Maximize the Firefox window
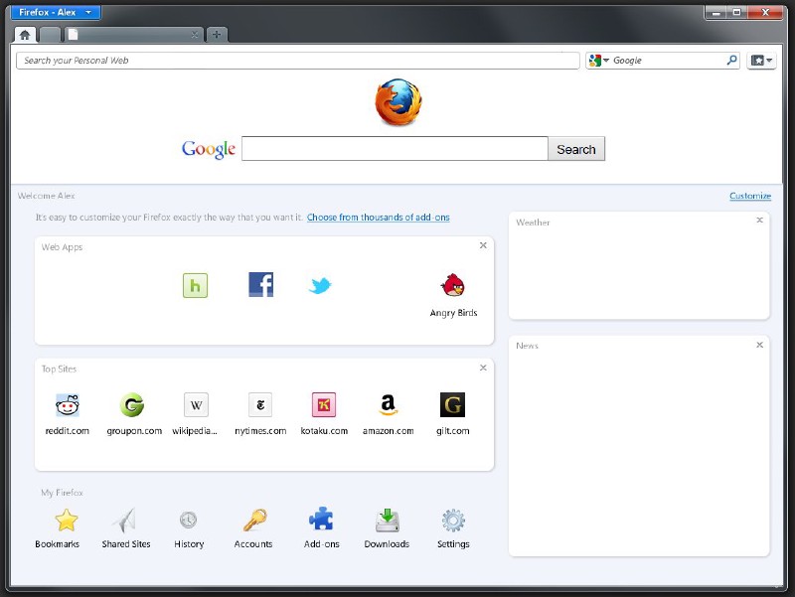795x597 pixels. coord(736,13)
